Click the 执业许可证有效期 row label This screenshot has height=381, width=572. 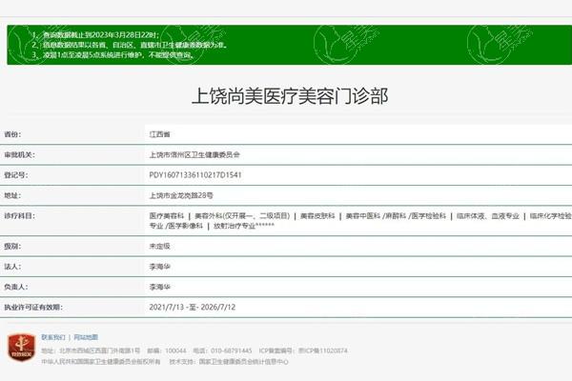tap(32, 307)
